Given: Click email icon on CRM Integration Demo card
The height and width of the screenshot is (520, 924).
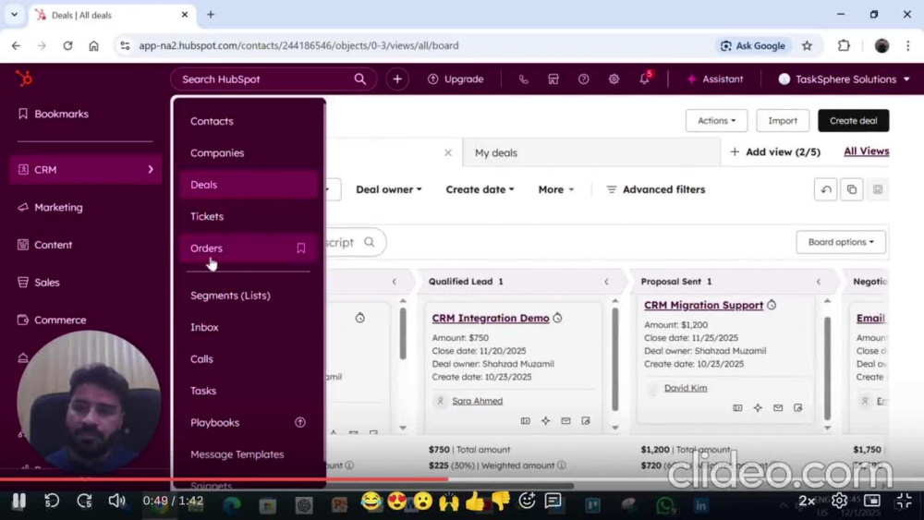Looking at the screenshot, I should pos(565,421).
